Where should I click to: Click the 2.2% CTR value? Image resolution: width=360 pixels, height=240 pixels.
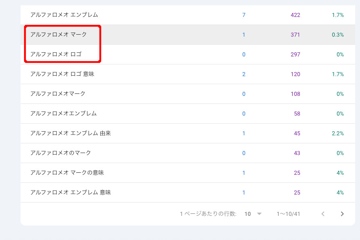tap(338, 134)
